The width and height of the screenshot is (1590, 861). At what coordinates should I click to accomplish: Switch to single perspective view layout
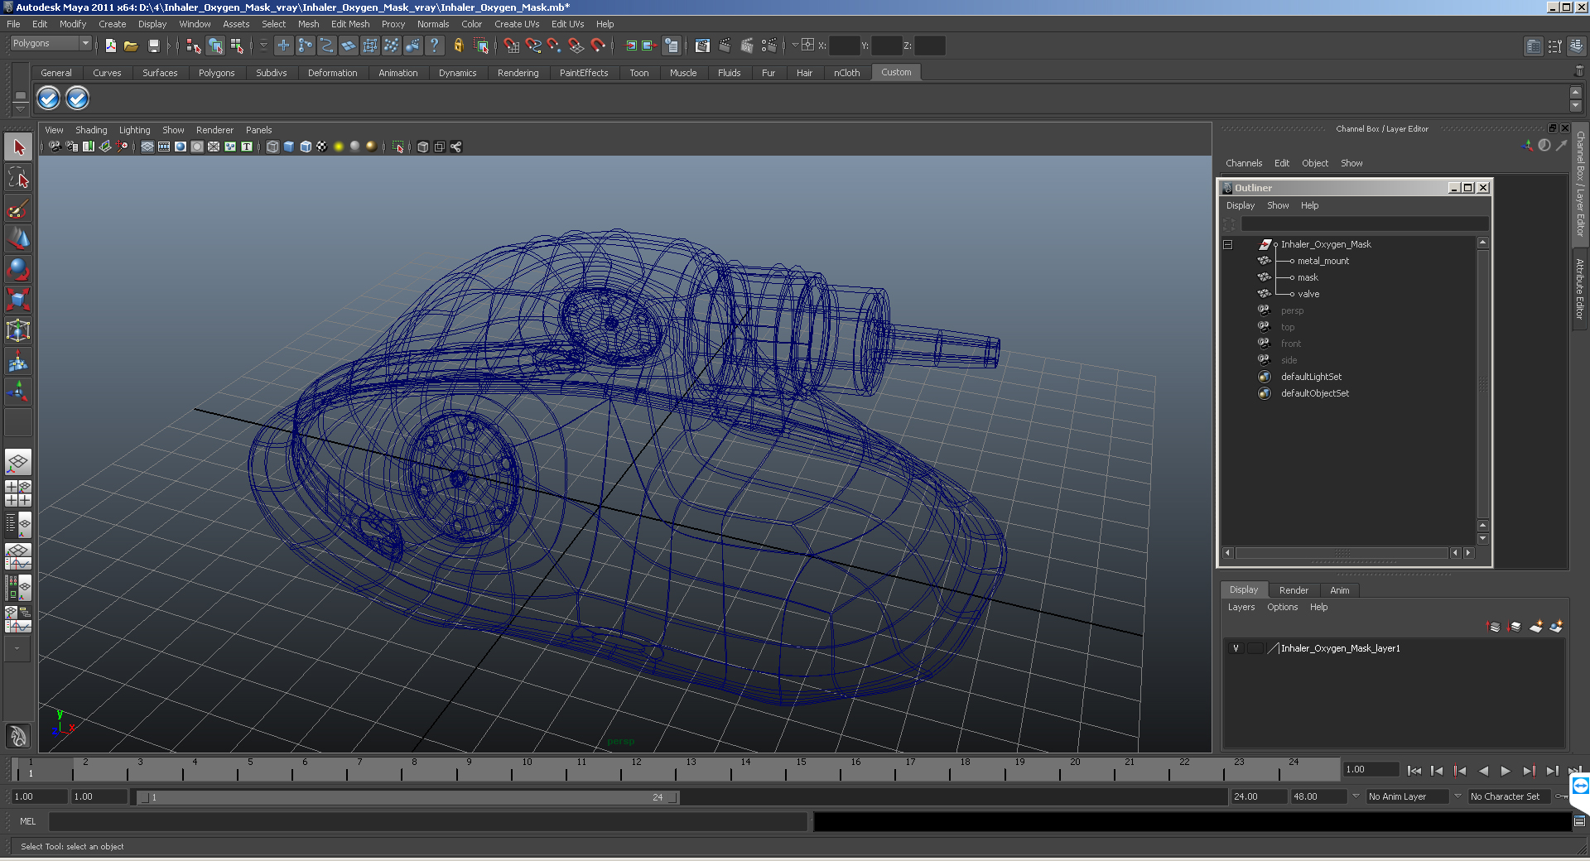(18, 462)
